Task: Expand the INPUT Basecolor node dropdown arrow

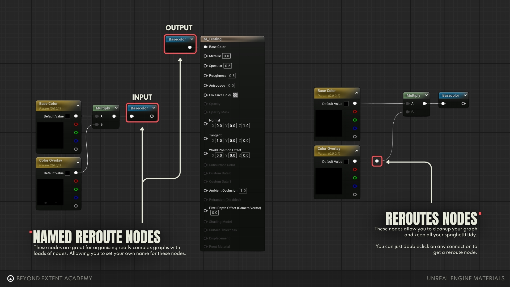Action: pos(154,108)
